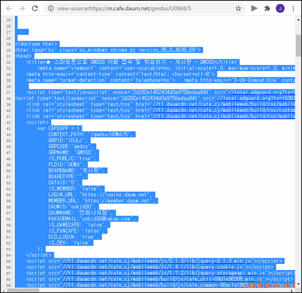Go forward to next page

(x=22, y=8)
